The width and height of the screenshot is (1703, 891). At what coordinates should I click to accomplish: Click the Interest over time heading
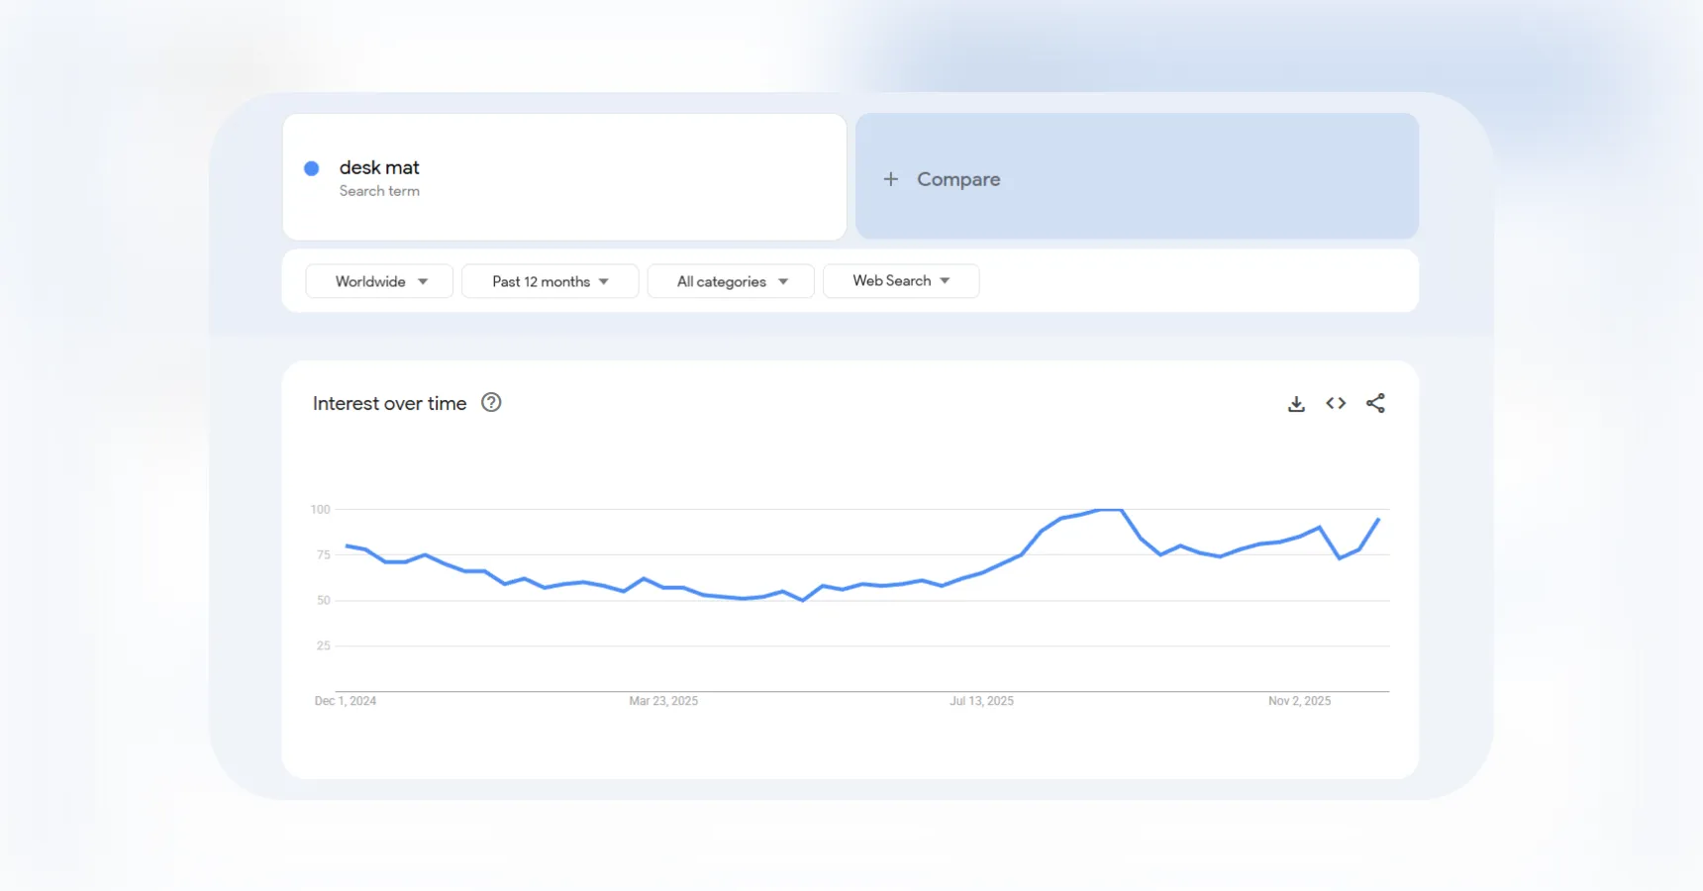click(x=389, y=403)
